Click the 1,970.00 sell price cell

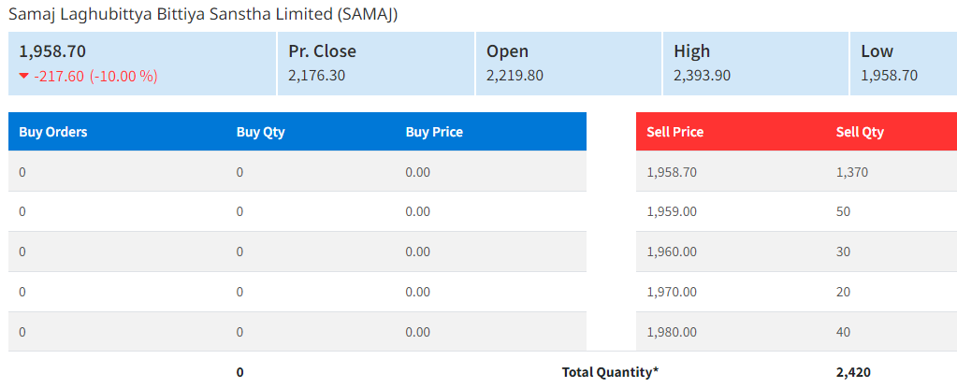(672, 292)
